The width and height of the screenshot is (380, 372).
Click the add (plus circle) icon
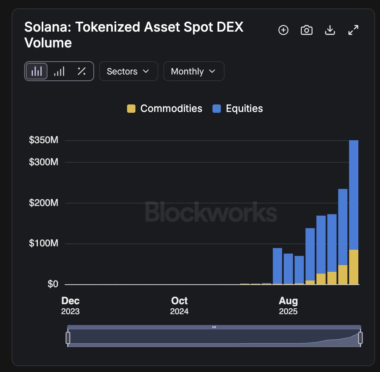(x=283, y=30)
